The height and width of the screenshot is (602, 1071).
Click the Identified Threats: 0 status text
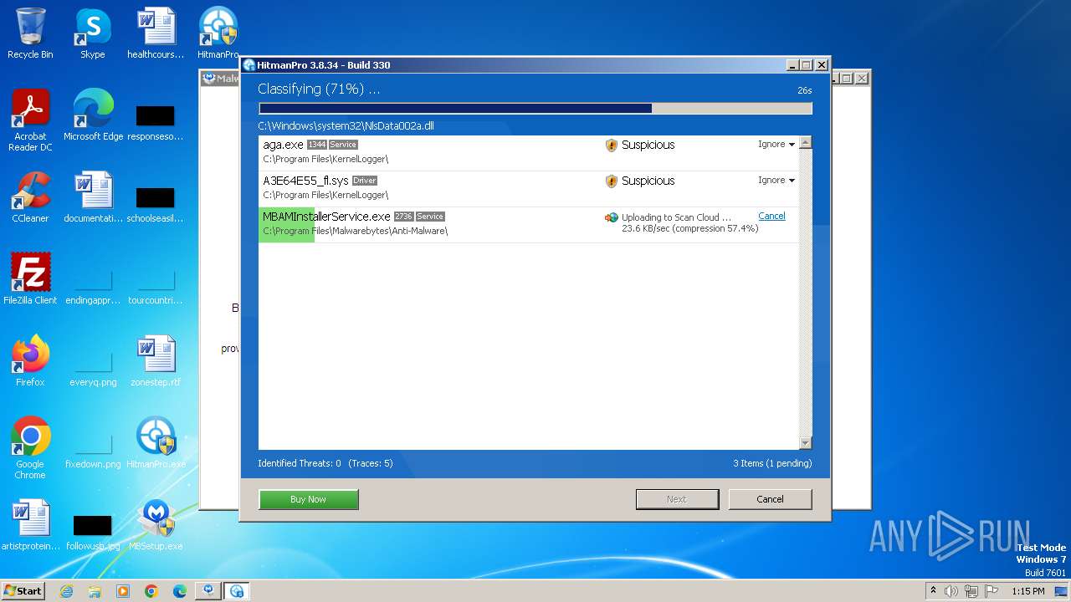[300, 463]
